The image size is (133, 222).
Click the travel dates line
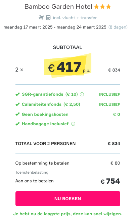[55, 27]
